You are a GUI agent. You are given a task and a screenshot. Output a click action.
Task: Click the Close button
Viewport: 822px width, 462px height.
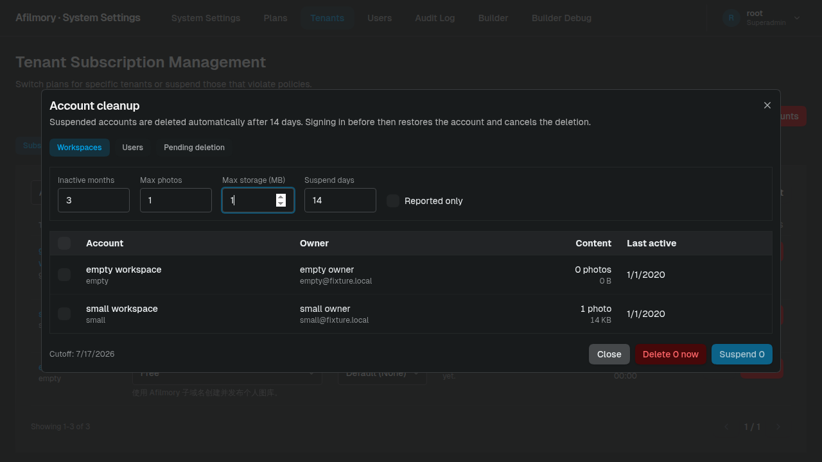coord(609,354)
